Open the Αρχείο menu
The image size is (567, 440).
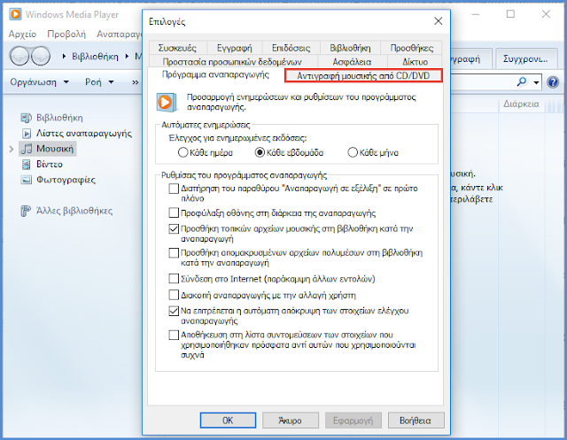[22, 35]
